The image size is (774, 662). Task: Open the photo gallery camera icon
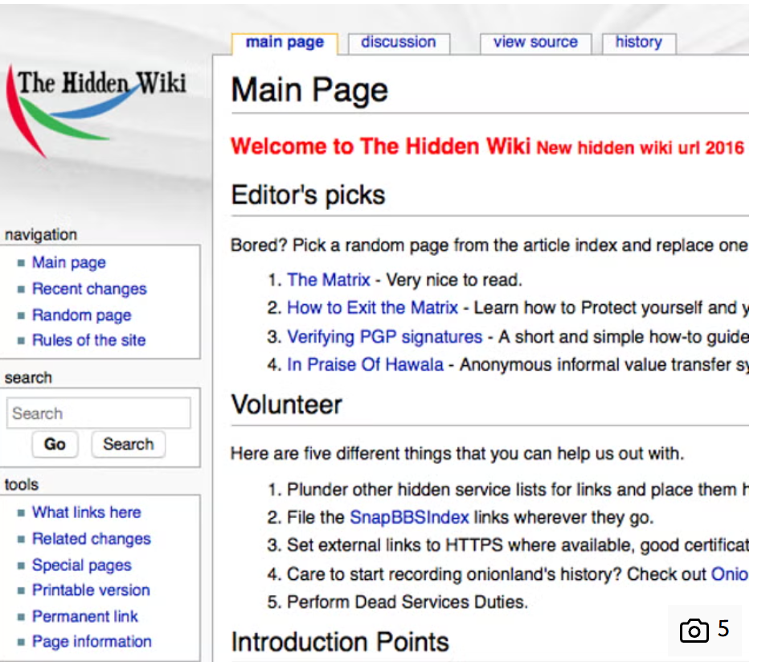point(694,631)
